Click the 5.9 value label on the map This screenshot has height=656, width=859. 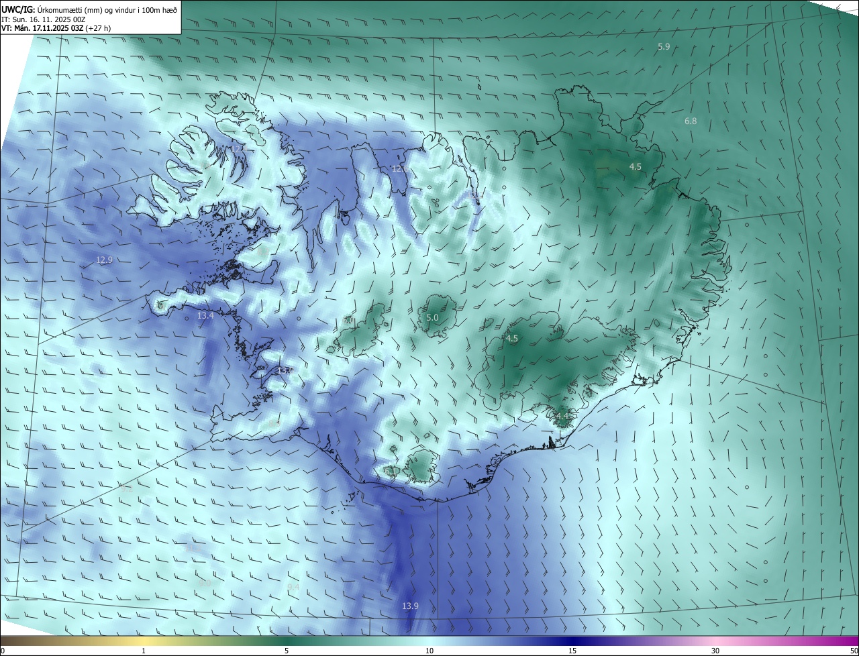pyautogui.click(x=664, y=46)
